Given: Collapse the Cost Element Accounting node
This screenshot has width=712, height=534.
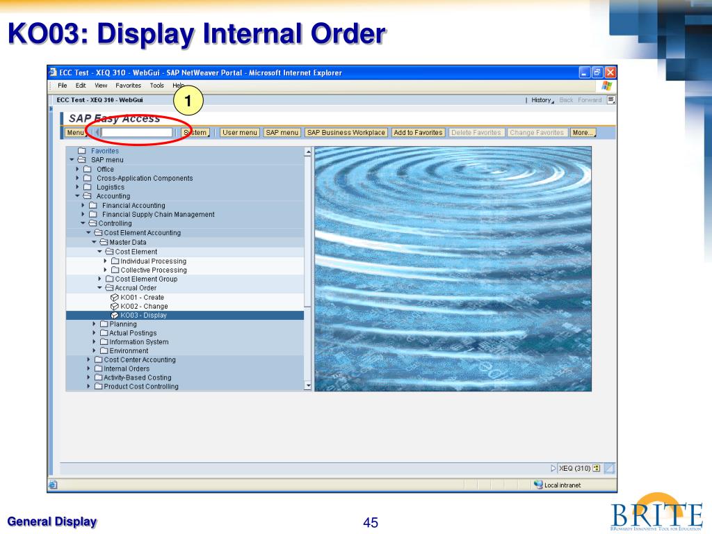Looking at the screenshot, I should (x=88, y=232).
